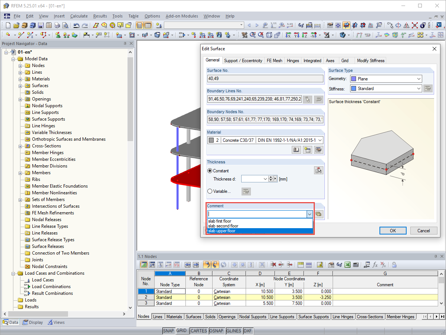446x335 pixels.
Task: Click the formula fx icon in table toolbar
Action: coord(375,265)
